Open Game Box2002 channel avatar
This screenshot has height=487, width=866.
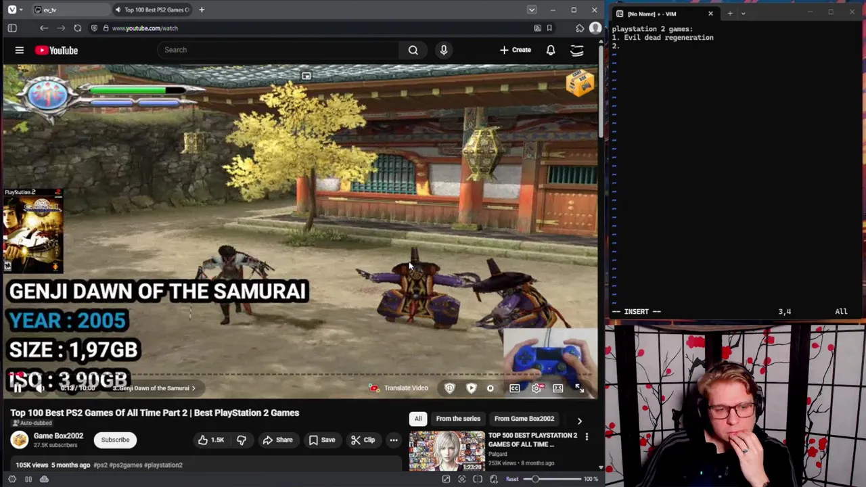pyautogui.click(x=19, y=440)
